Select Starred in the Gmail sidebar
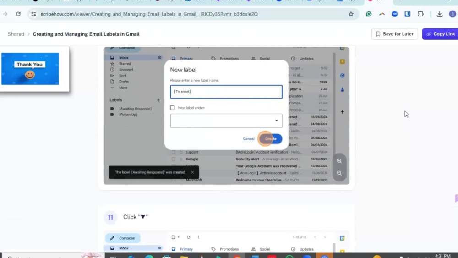 (125, 64)
